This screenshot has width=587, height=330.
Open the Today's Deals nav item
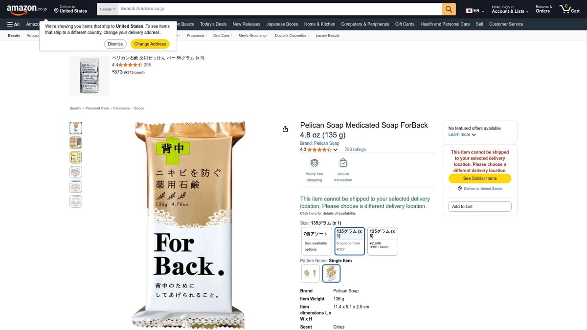213,24
